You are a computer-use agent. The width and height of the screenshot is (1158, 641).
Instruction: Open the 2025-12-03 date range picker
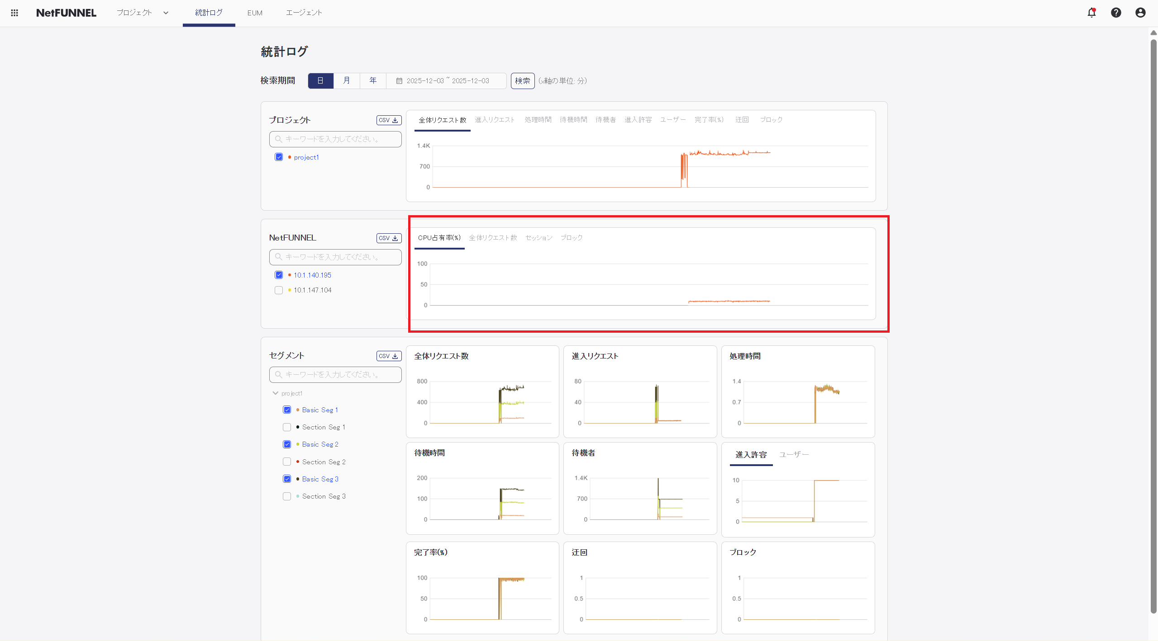point(447,80)
